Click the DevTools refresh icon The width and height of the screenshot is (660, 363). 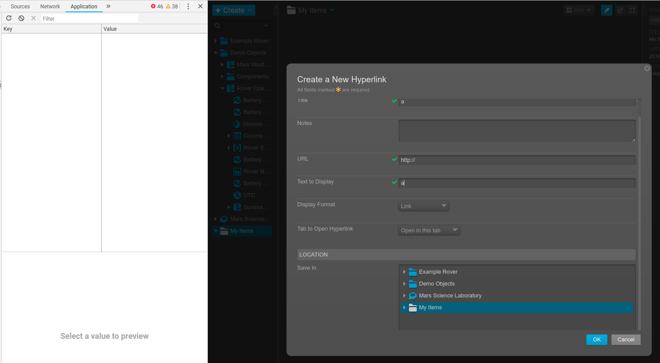[x=8, y=18]
